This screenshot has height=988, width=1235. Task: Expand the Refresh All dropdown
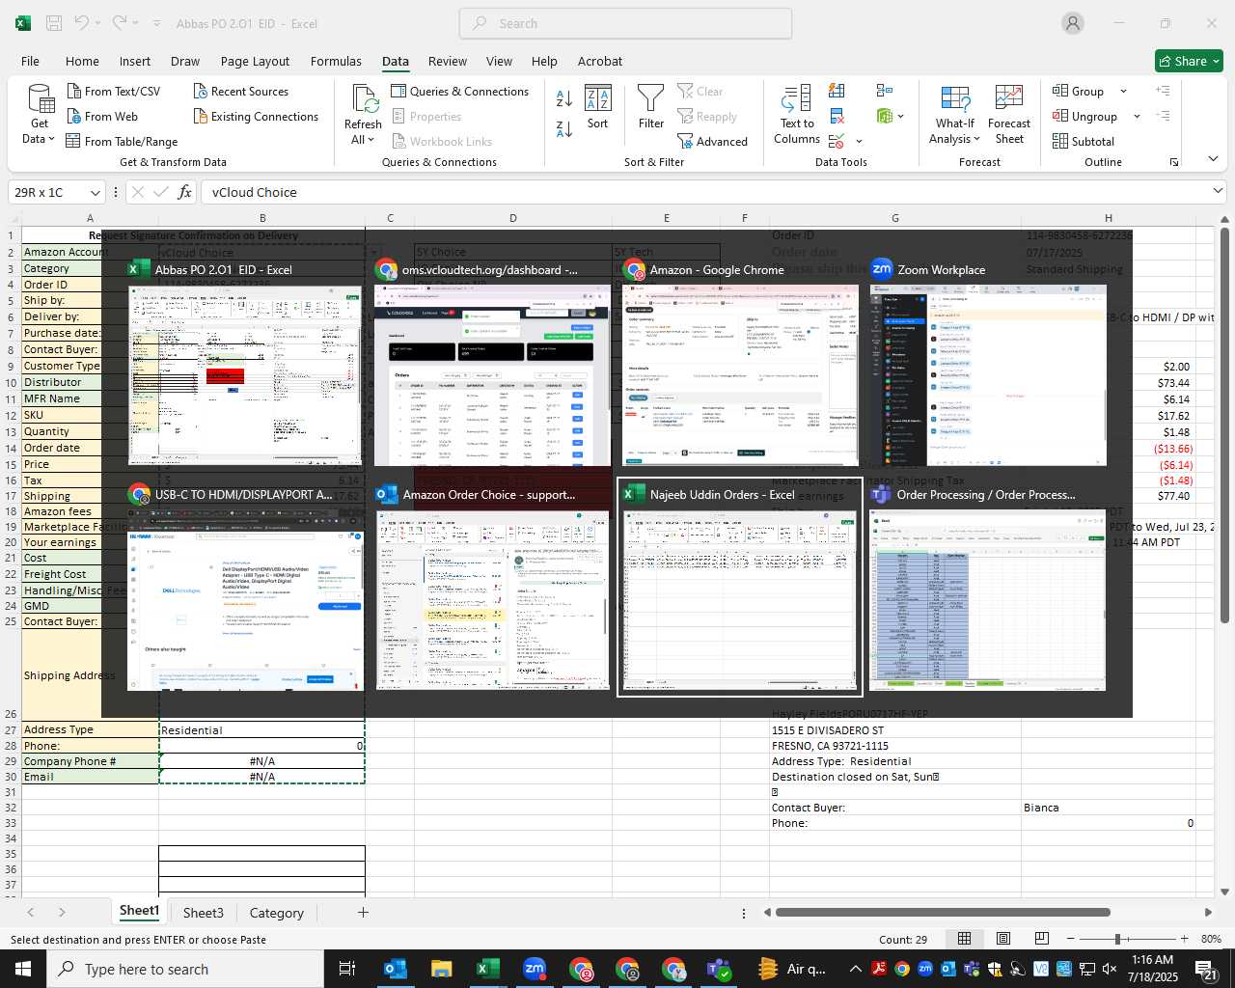point(363,140)
